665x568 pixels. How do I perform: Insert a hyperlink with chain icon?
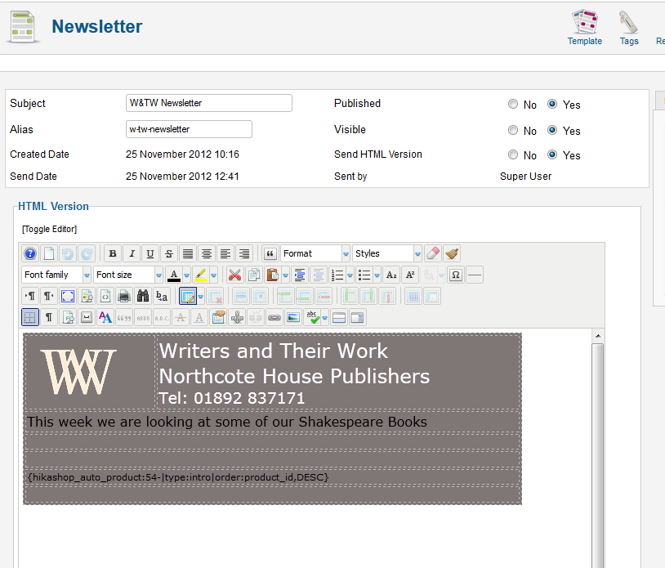coord(274,317)
